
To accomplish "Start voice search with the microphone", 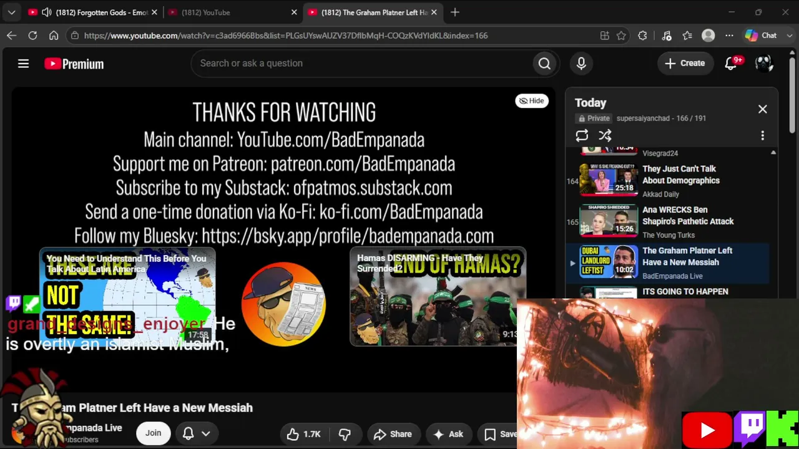I will (581, 64).
